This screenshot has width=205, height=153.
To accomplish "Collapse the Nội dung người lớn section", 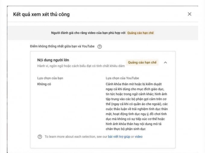I will [x=166, y=62].
